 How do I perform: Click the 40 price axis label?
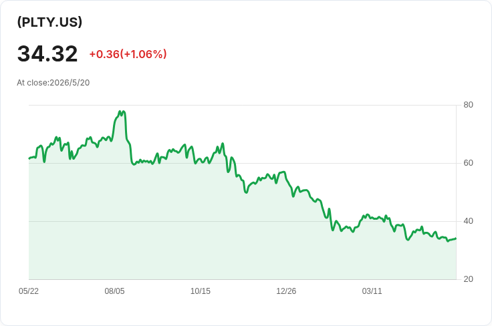[468, 221]
